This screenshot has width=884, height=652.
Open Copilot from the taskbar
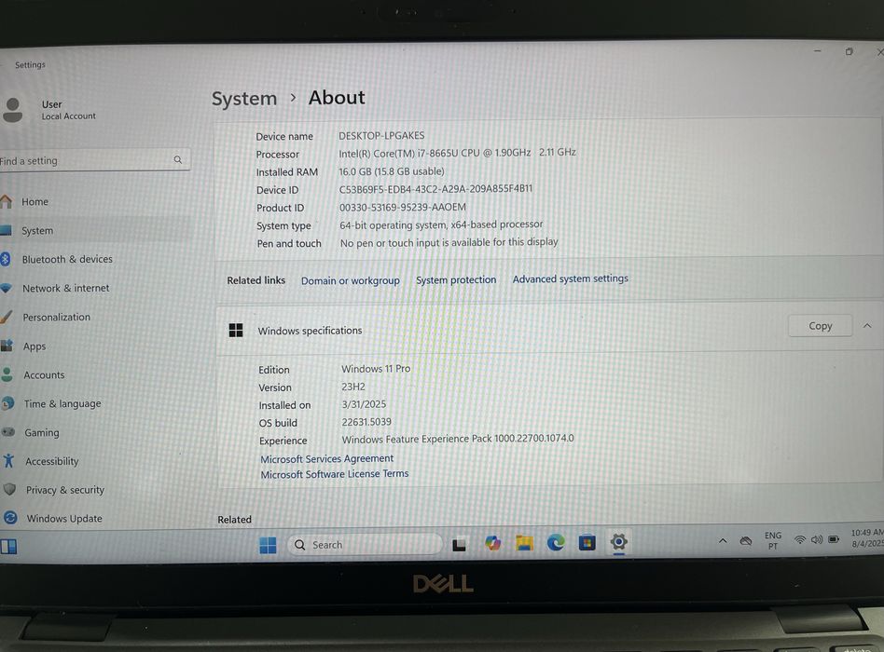(492, 543)
